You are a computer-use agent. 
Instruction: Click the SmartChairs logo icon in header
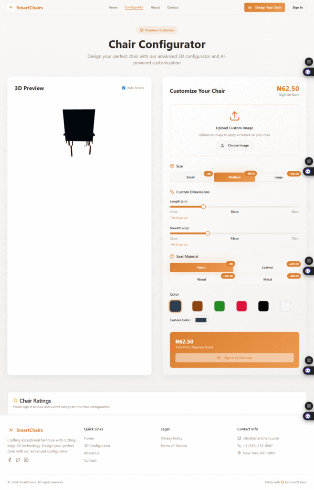[x=11, y=7]
